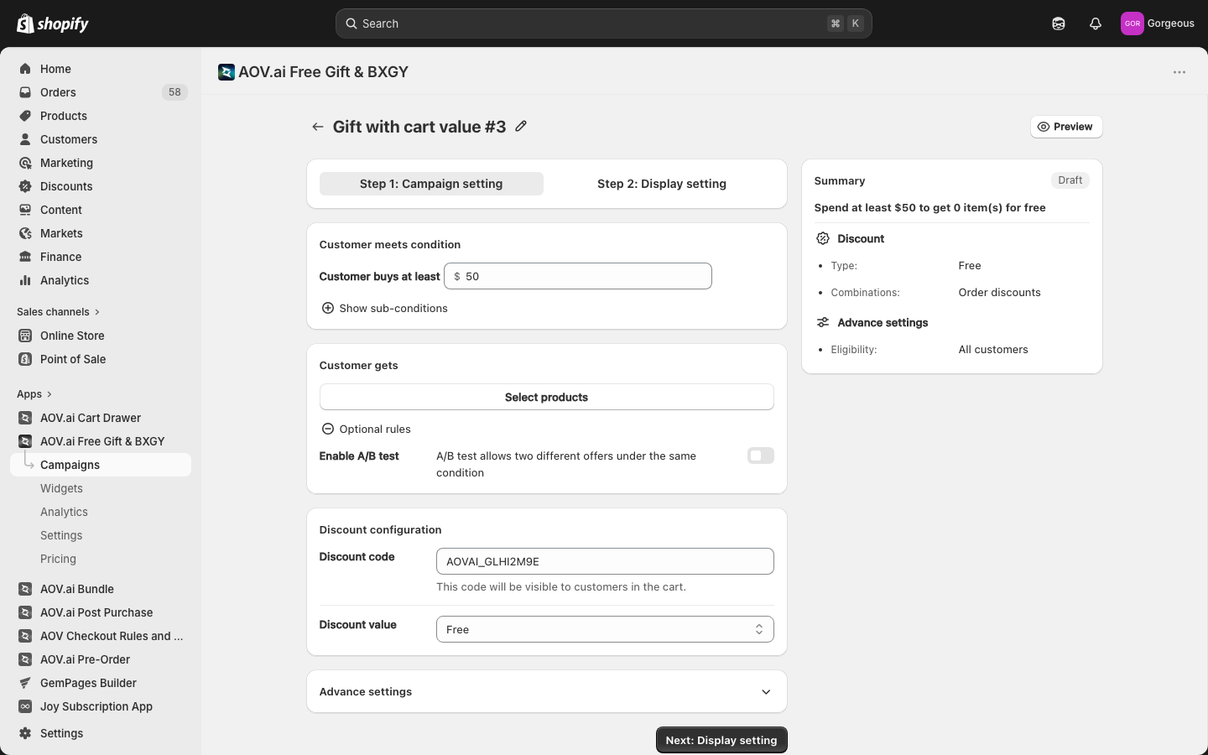Click the Orders count badge 58
The width and height of the screenshot is (1208, 755).
tap(174, 92)
